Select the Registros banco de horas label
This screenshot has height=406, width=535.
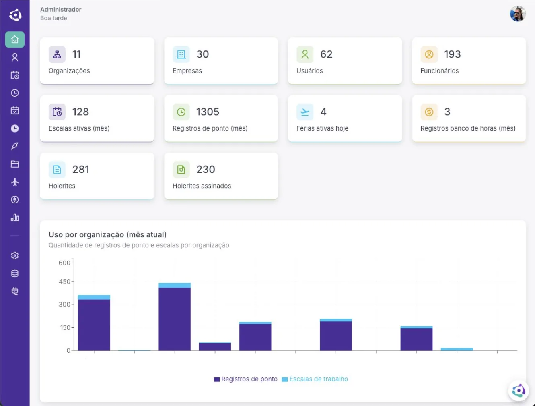(468, 128)
